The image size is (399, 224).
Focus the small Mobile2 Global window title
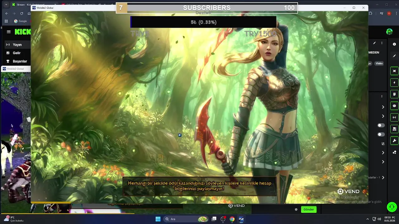point(15,69)
